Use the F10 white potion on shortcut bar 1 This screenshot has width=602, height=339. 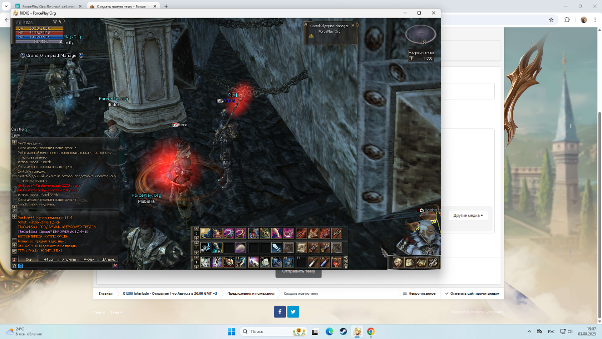coord(314,262)
